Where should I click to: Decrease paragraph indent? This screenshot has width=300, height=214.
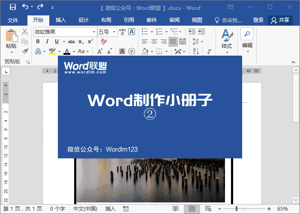pyautogui.click(x=192, y=32)
